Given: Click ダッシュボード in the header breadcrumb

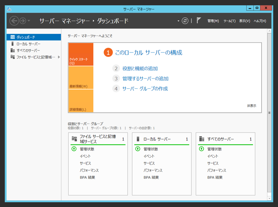Looking at the screenshot, I should pyautogui.click(x=112, y=21).
